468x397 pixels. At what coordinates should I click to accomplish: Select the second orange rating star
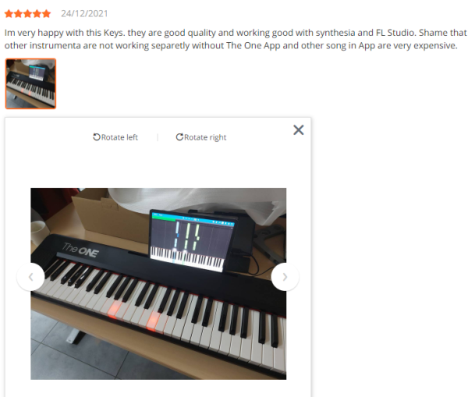pyautogui.click(x=18, y=14)
